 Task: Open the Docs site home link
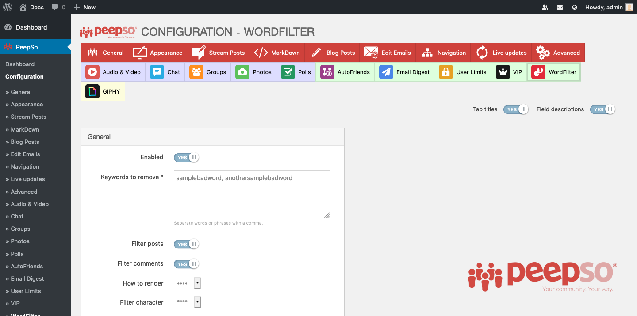(x=31, y=7)
